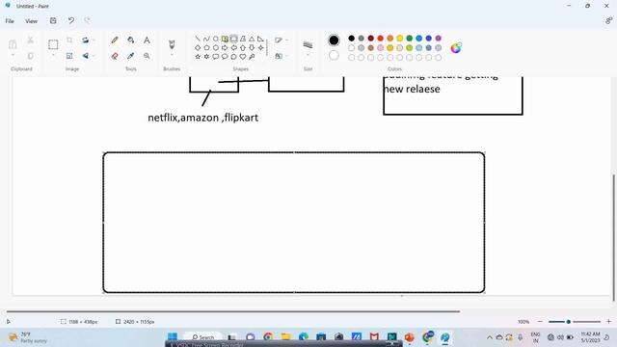The height and width of the screenshot is (347, 617).
Task: Click the rectangular Select tool
Action: [x=53, y=44]
